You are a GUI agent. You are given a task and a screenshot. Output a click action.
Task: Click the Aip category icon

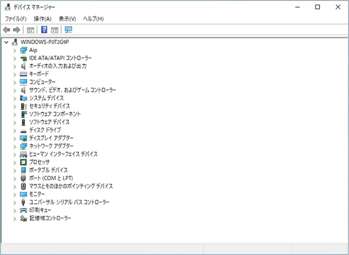coord(23,50)
